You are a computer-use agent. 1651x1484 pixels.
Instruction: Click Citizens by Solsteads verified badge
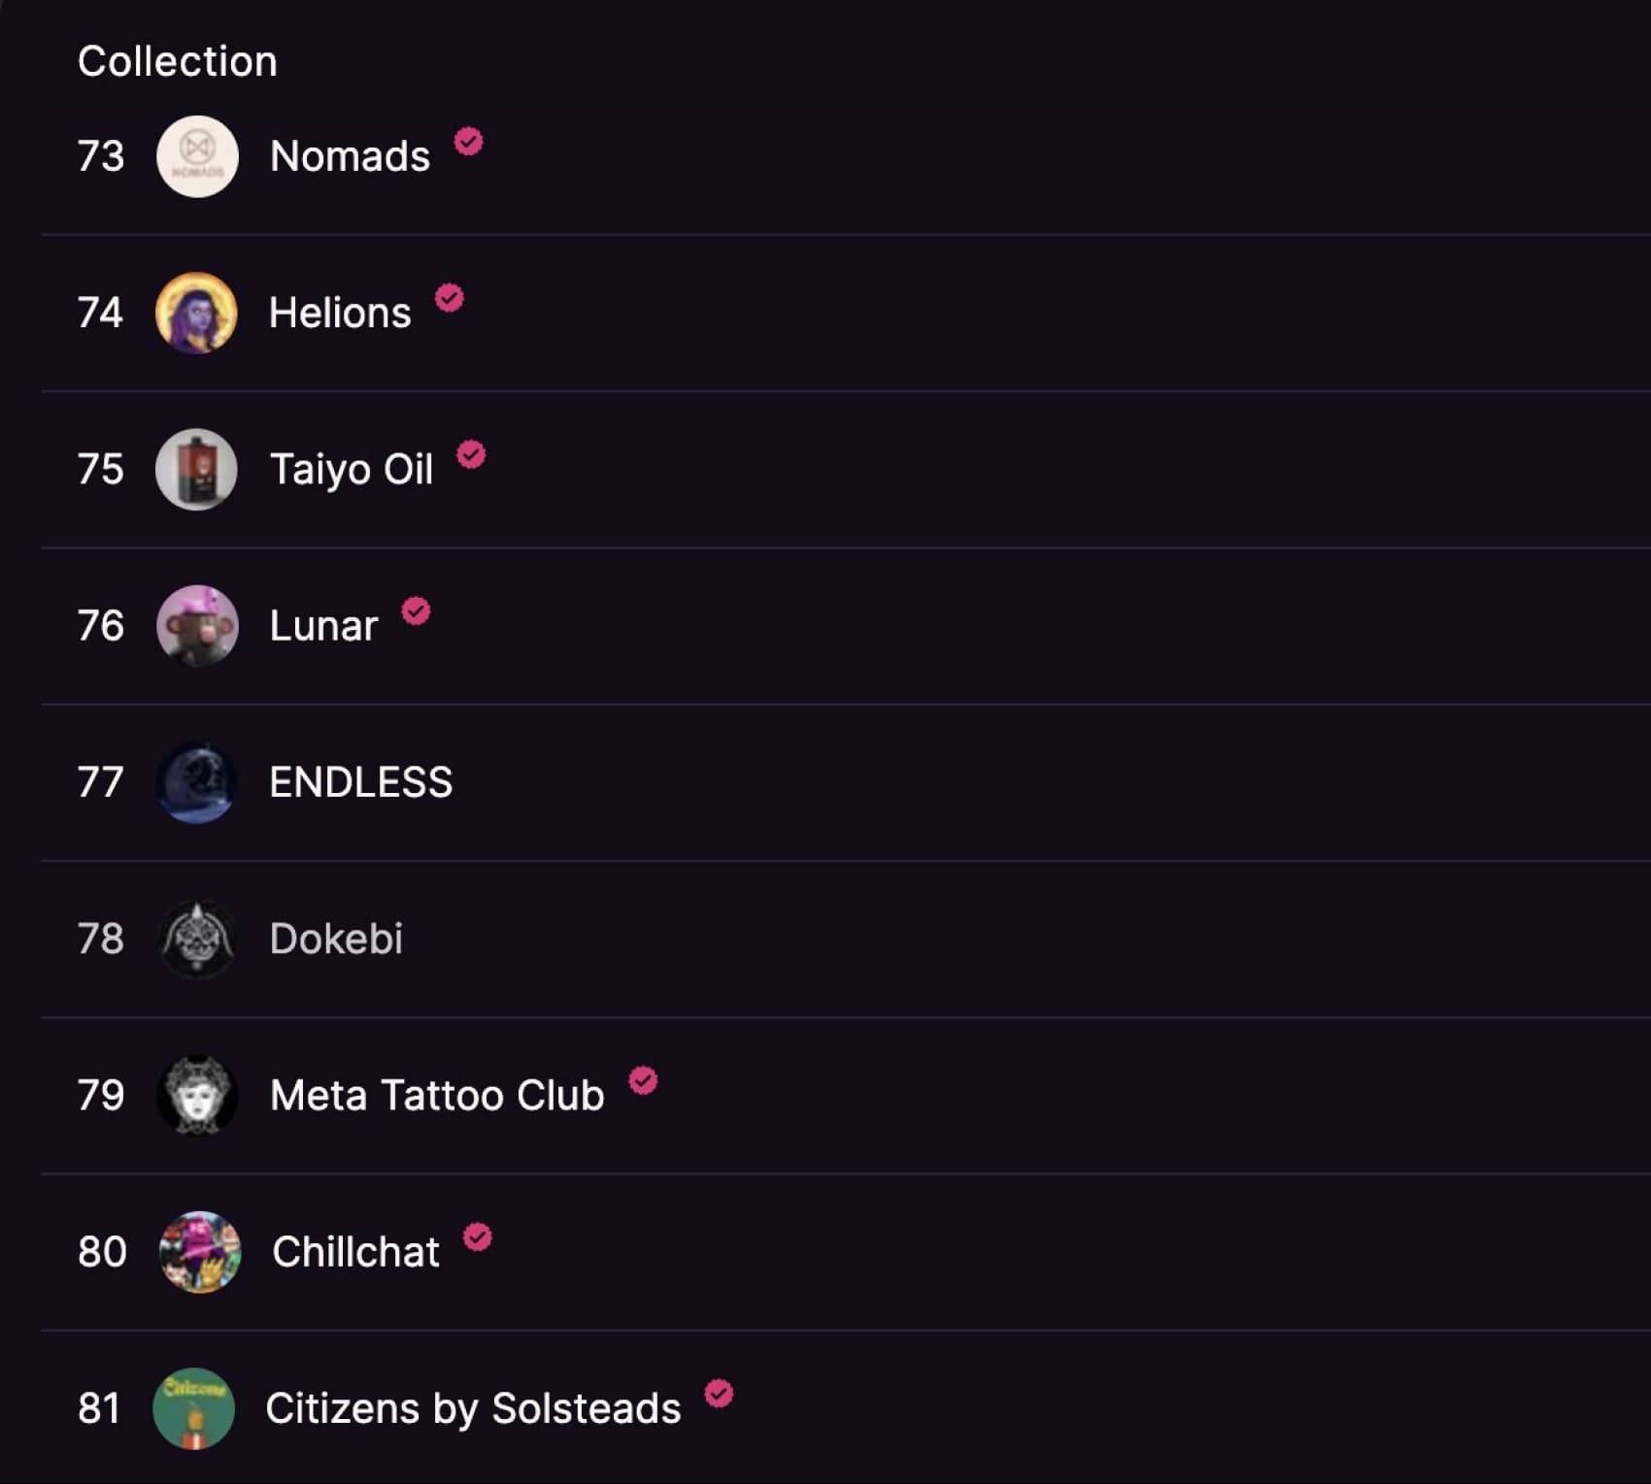(719, 1394)
